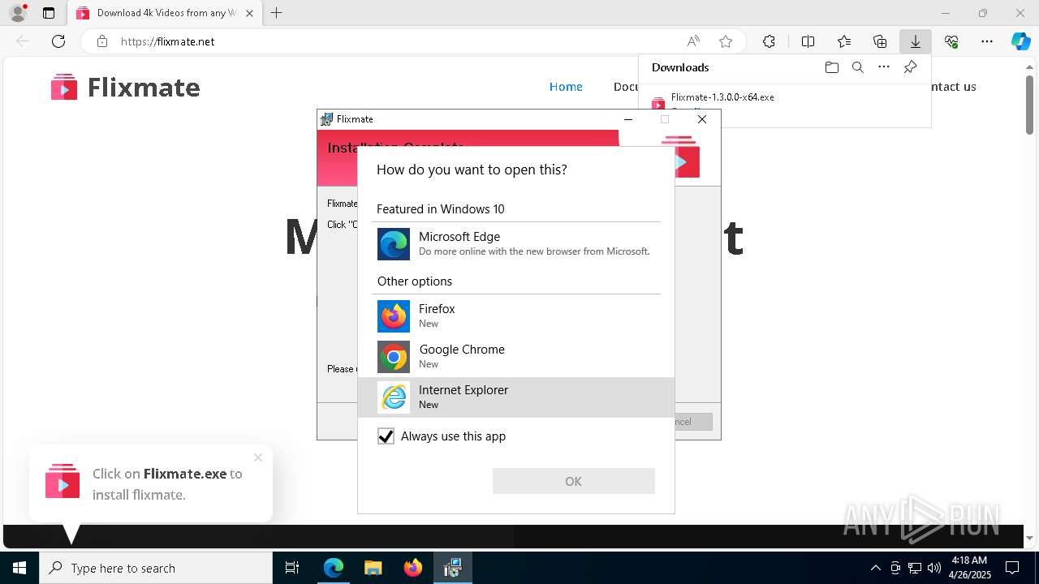Refresh the flixmate.net page
This screenshot has width=1039, height=584.
58,41
